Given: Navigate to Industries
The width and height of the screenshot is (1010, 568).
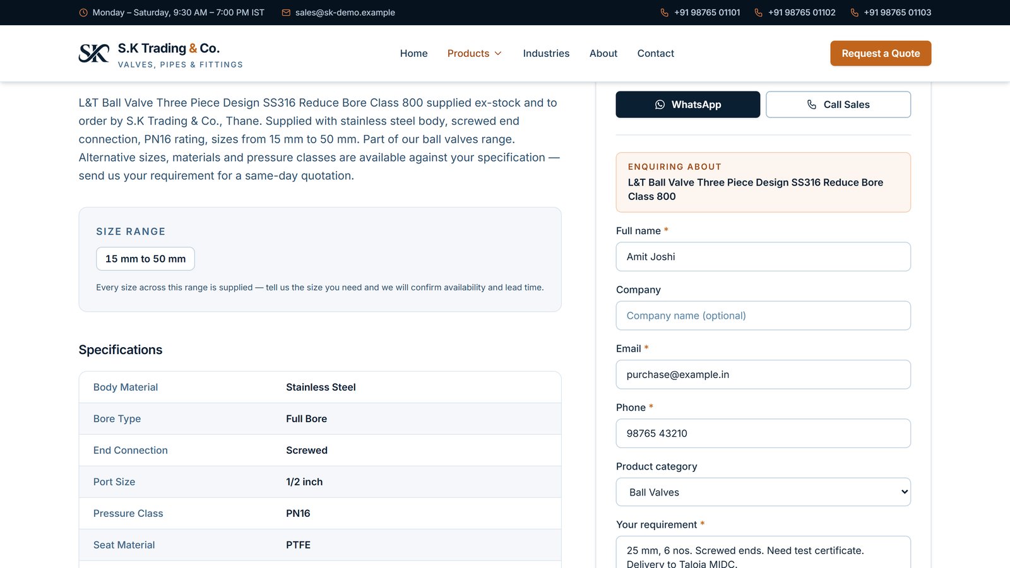Looking at the screenshot, I should pos(546,54).
